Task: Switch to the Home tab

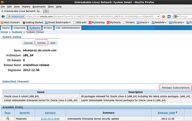Action: point(6,28)
